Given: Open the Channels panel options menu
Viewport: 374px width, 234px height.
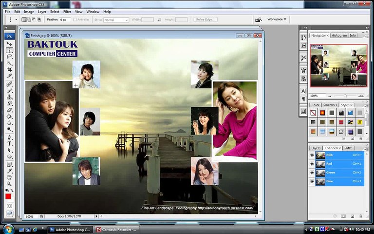Looking at the screenshot, I should coord(367,149).
